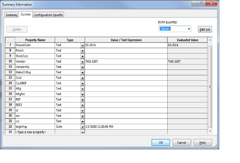Click the VendorNo property name cell

(35, 67)
